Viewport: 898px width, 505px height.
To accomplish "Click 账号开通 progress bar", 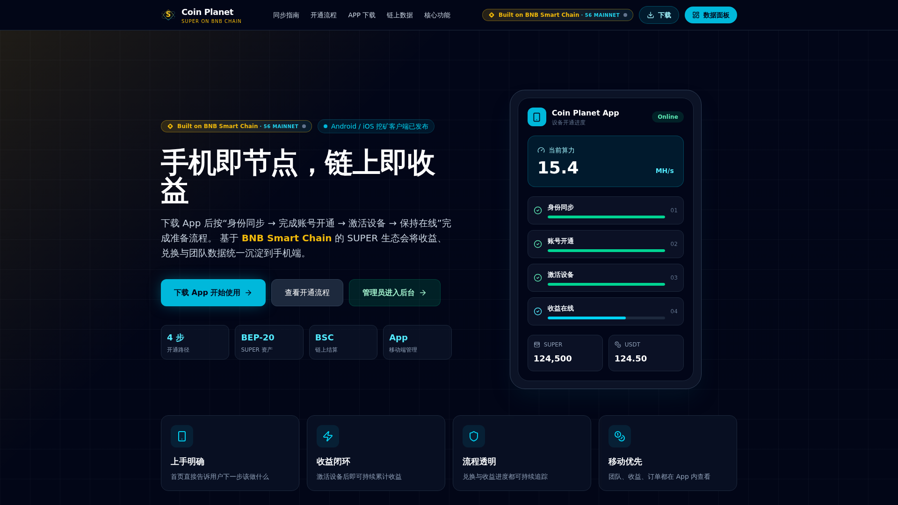I will point(606,251).
